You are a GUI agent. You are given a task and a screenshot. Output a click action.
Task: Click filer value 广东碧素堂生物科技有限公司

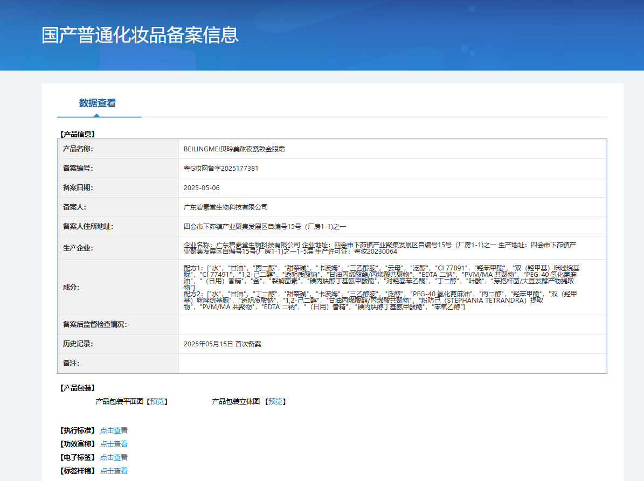click(225, 207)
